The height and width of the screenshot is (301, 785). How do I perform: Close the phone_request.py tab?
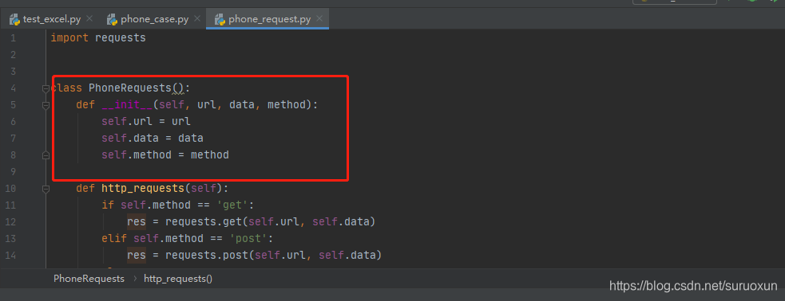(x=319, y=19)
